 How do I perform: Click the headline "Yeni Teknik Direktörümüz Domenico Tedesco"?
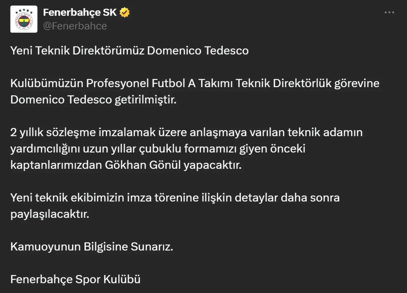tap(129, 51)
